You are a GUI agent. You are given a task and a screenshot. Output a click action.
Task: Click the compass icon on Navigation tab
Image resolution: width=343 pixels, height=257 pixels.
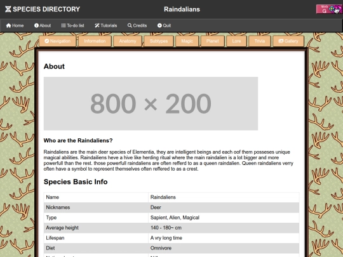(x=46, y=41)
